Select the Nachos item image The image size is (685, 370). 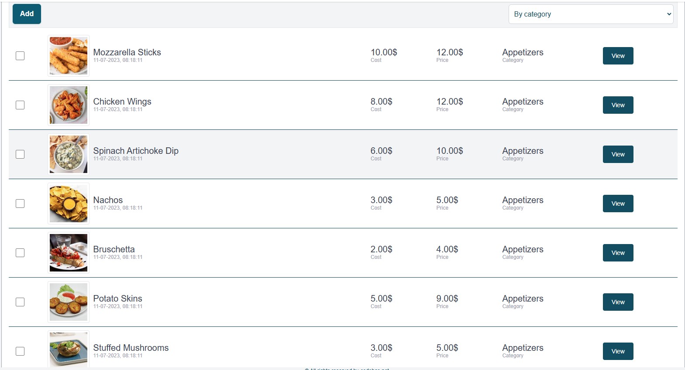pyautogui.click(x=69, y=204)
